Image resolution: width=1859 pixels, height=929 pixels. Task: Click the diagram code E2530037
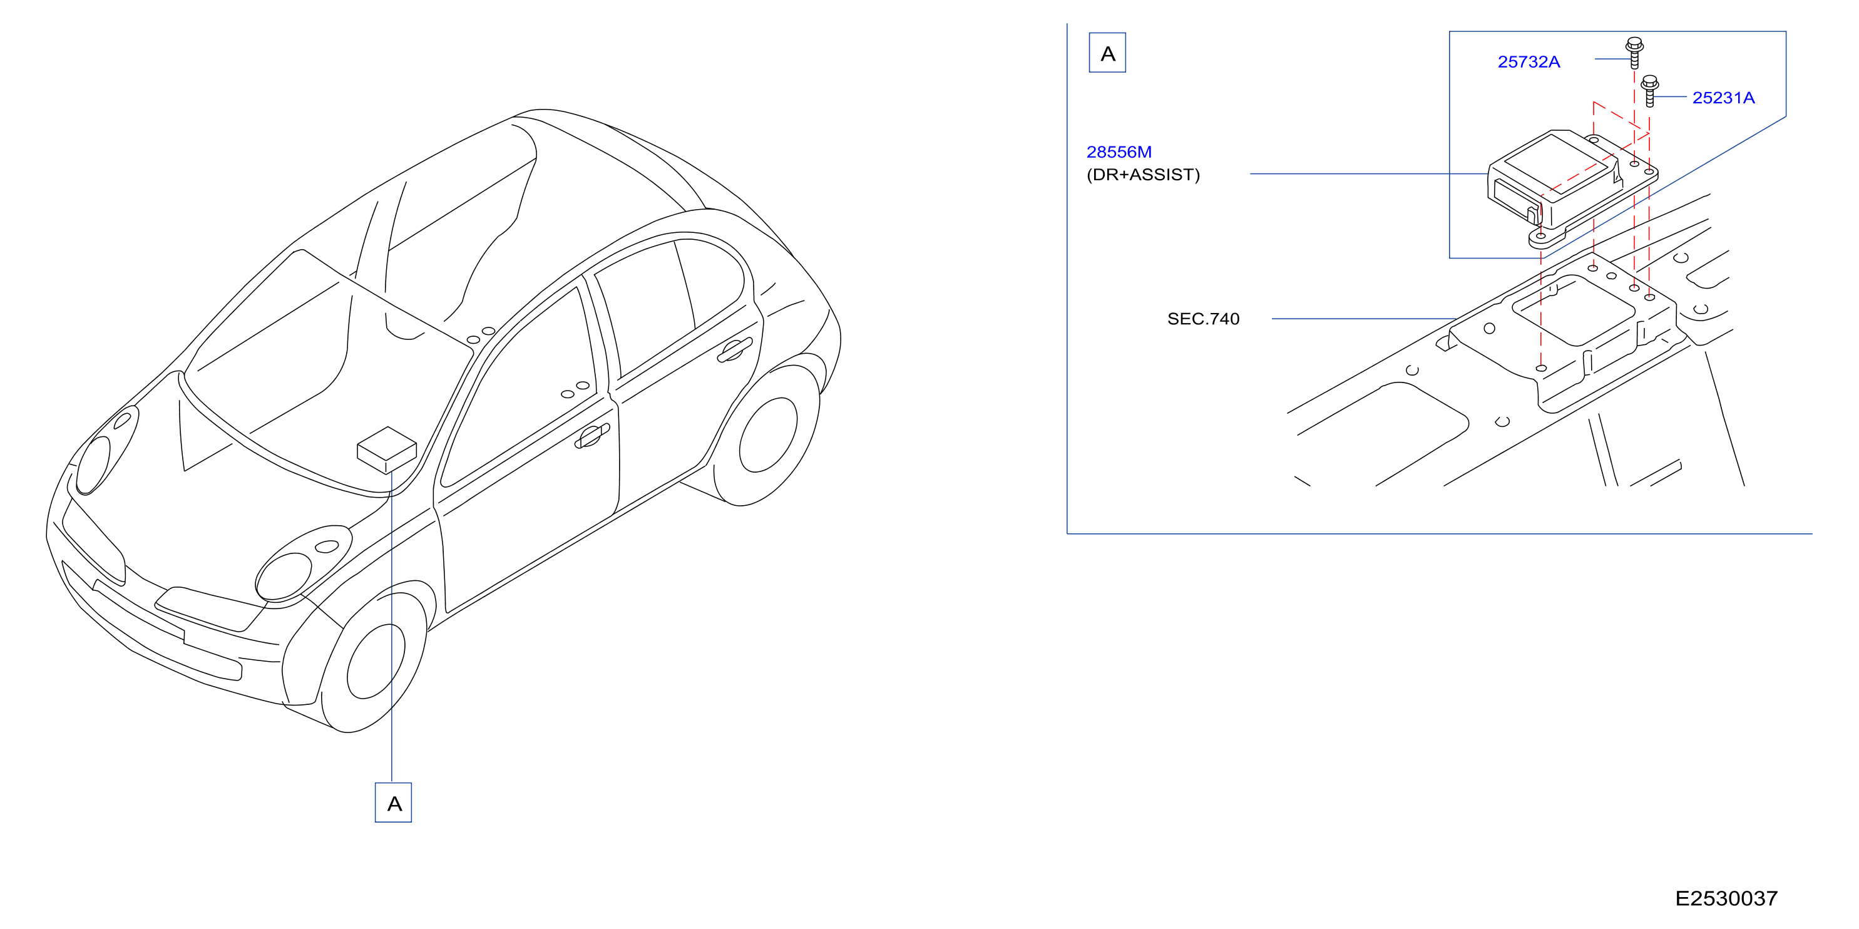pos(1726,899)
